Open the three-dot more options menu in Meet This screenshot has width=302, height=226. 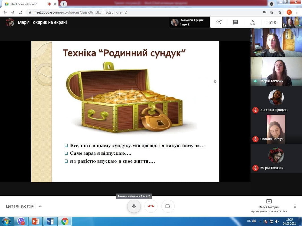295,206
